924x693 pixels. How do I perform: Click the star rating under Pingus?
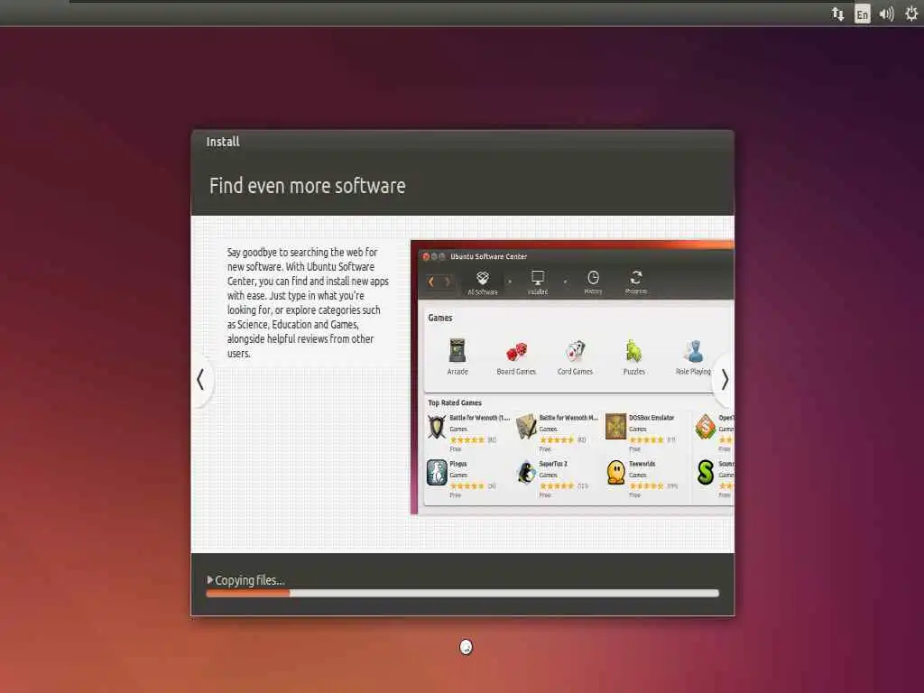point(467,486)
